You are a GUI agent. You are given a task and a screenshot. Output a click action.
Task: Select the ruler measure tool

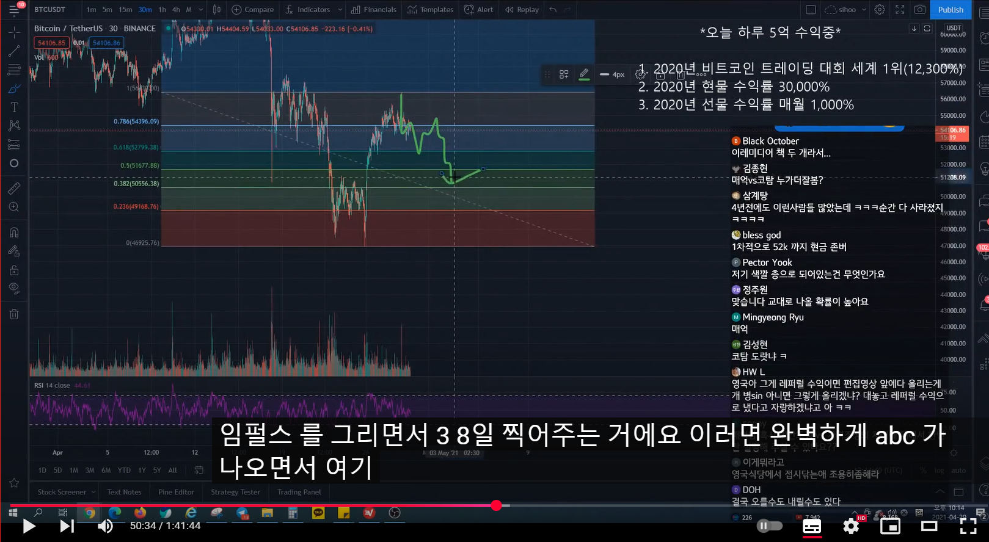(14, 188)
